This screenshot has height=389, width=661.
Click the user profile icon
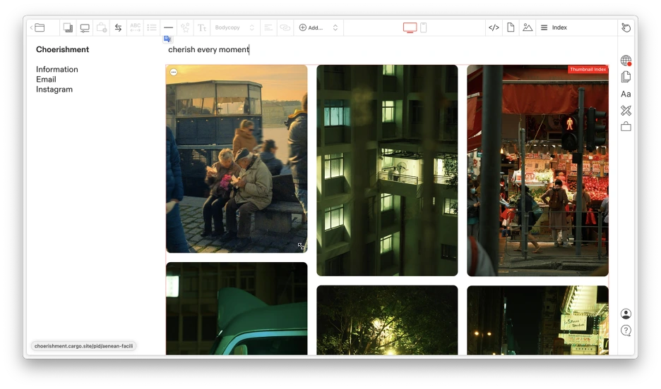(x=626, y=314)
